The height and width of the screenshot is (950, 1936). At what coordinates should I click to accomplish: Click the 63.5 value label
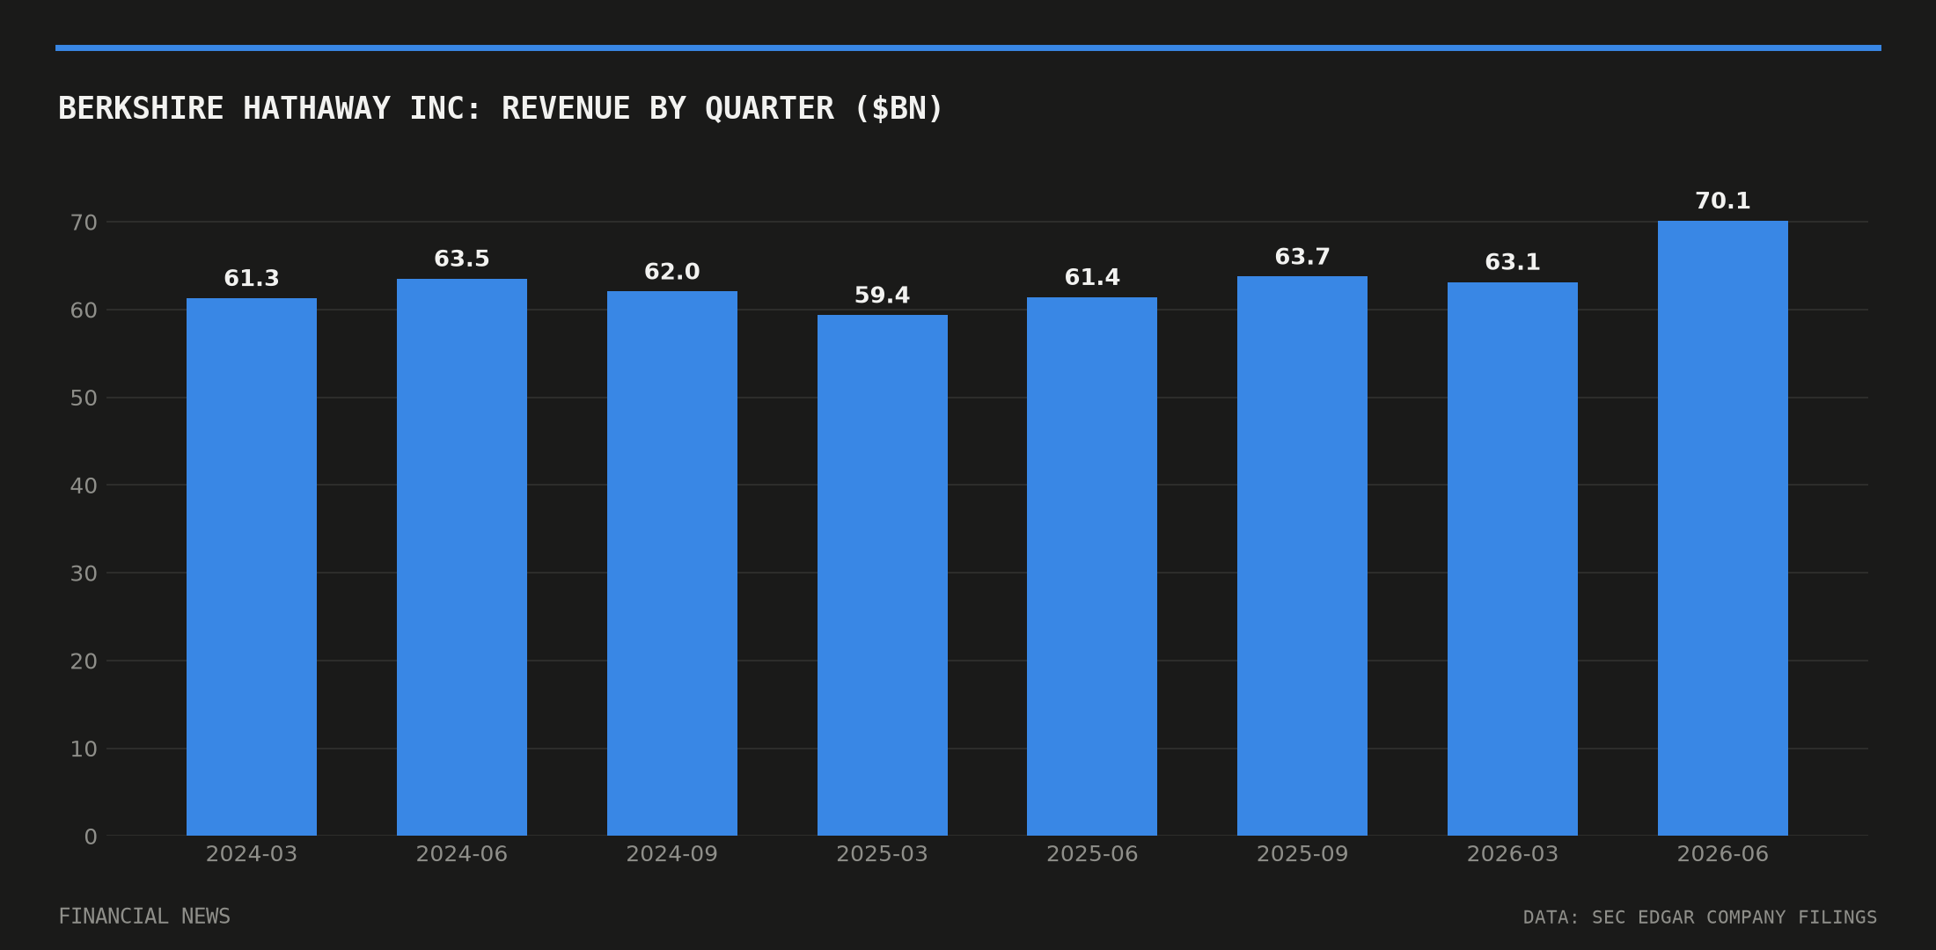tap(462, 259)
